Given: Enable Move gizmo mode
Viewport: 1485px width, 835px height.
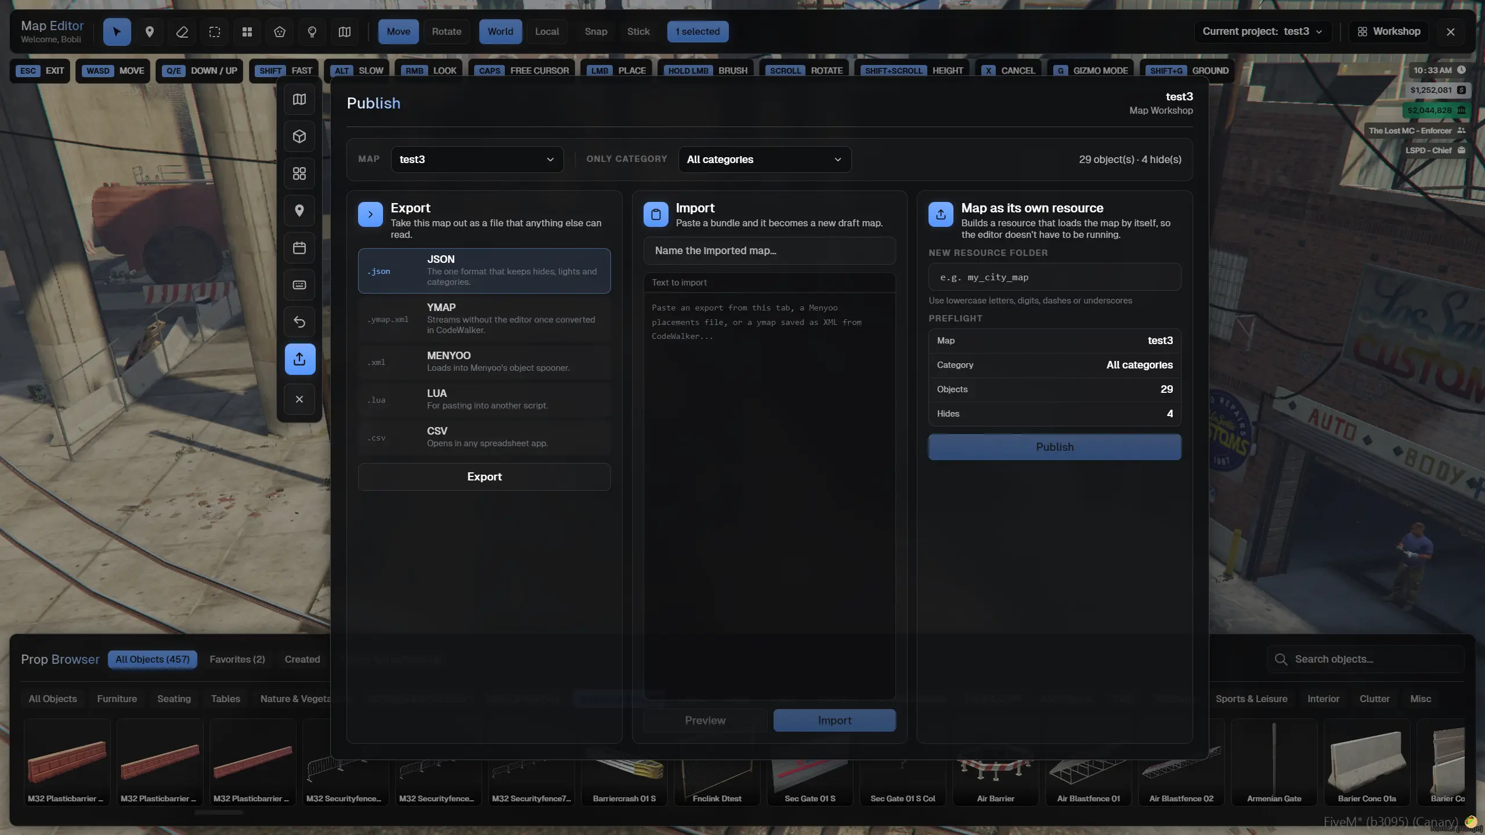Looking at the screenshot, I should [398, 31].
